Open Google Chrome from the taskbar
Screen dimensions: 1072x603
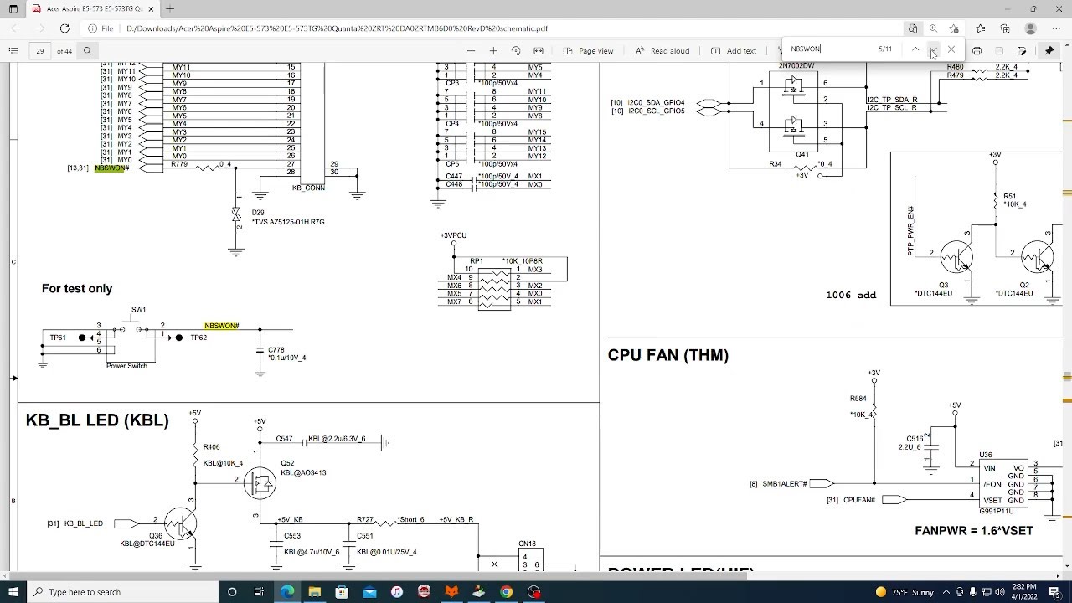(x=507, y=592)
